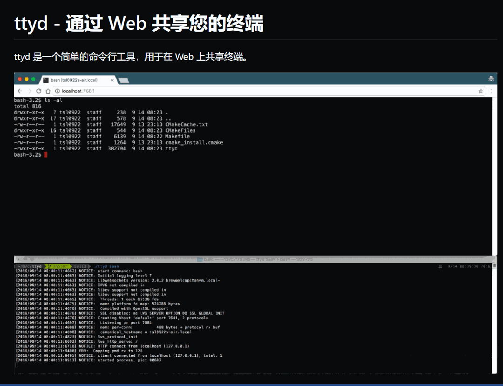503x386 pixels.
Task: Click the green maximize window light
Action: click(x=33, y=79)
